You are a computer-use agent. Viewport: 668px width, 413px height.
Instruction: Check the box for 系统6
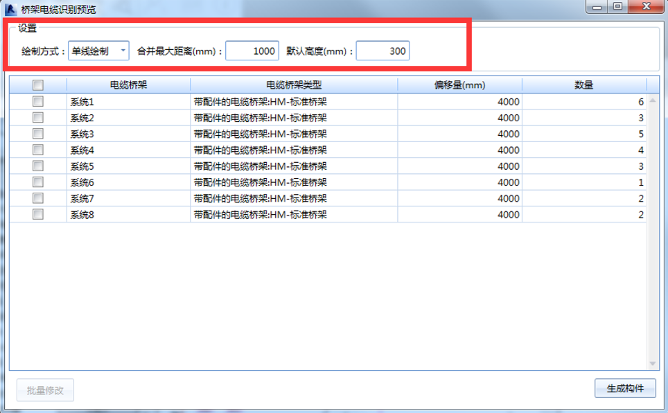pyautogui.click(x=38, y=182)
